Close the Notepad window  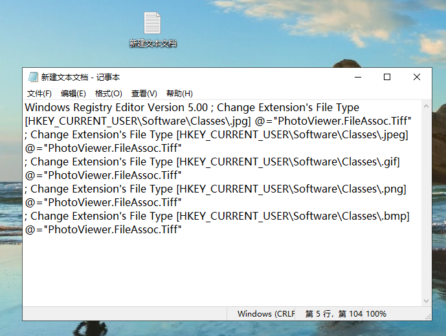tap(417, 77)
